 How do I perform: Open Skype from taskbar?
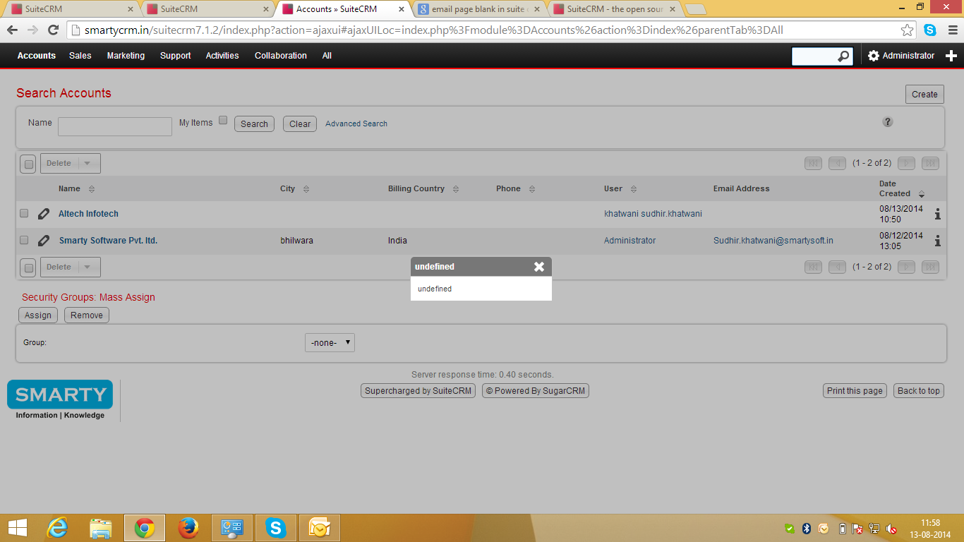[276, 527]
